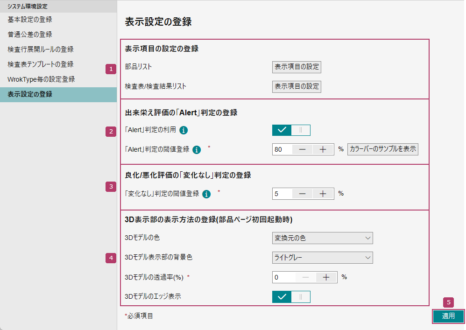Click the Alert threshold value field
Viewport: 466px width, 330px height.
click(x=282, y=149)
